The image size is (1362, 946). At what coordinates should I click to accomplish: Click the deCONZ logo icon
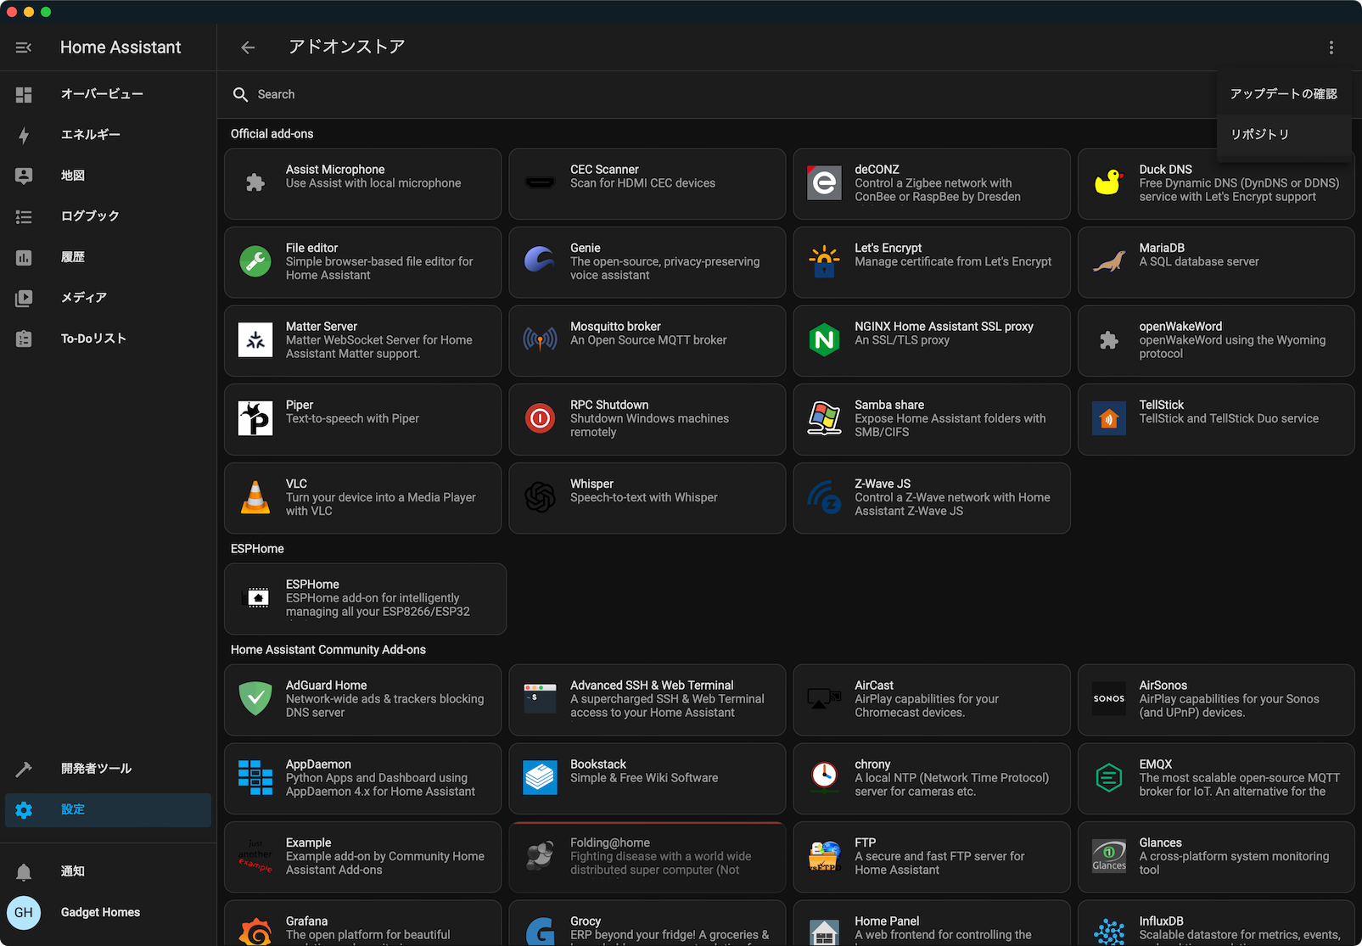(824, 182)
